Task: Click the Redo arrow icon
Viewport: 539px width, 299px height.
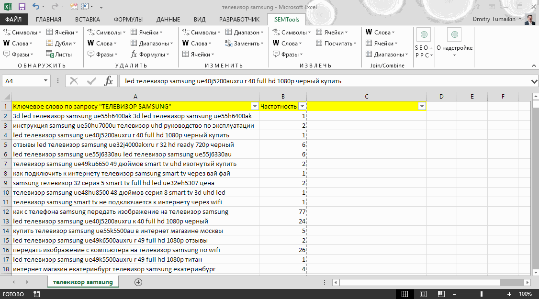Action: 55,6
